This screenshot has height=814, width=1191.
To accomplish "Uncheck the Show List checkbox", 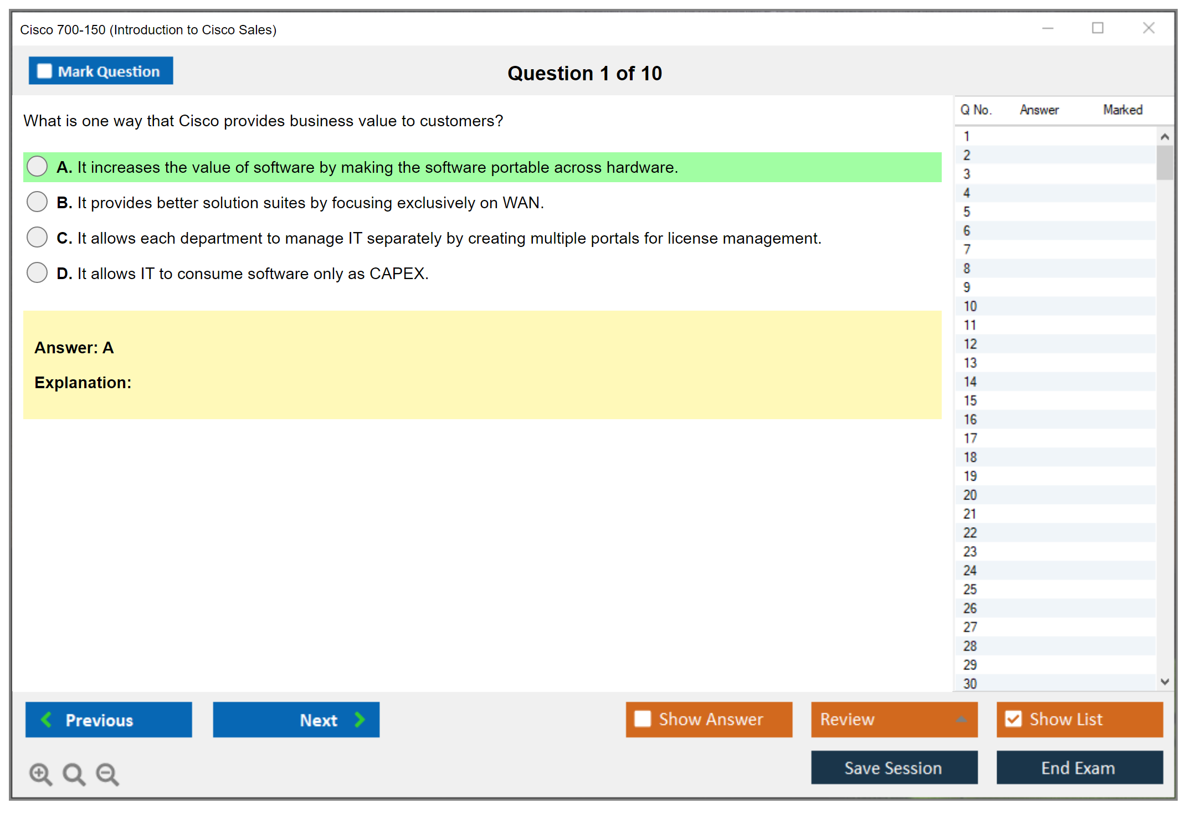I will 1013,719.
